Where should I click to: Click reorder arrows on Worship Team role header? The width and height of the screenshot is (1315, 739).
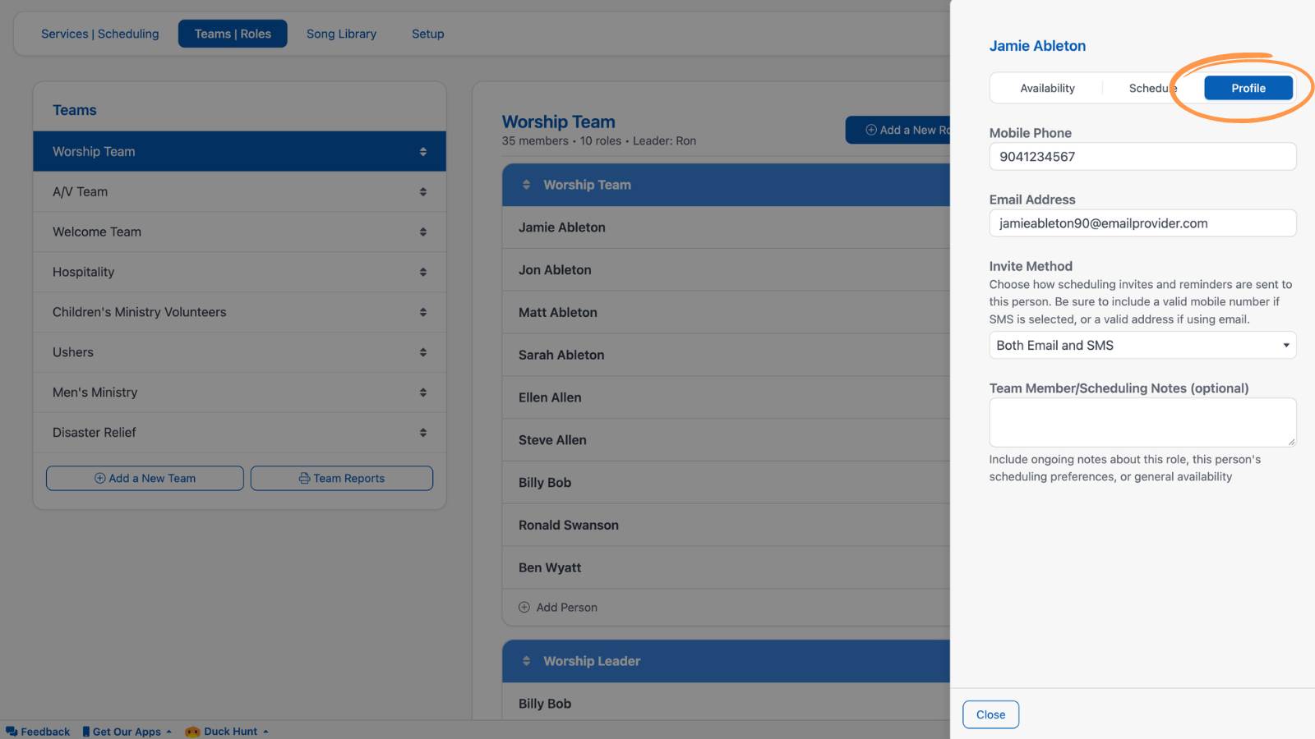click(526, 185)
